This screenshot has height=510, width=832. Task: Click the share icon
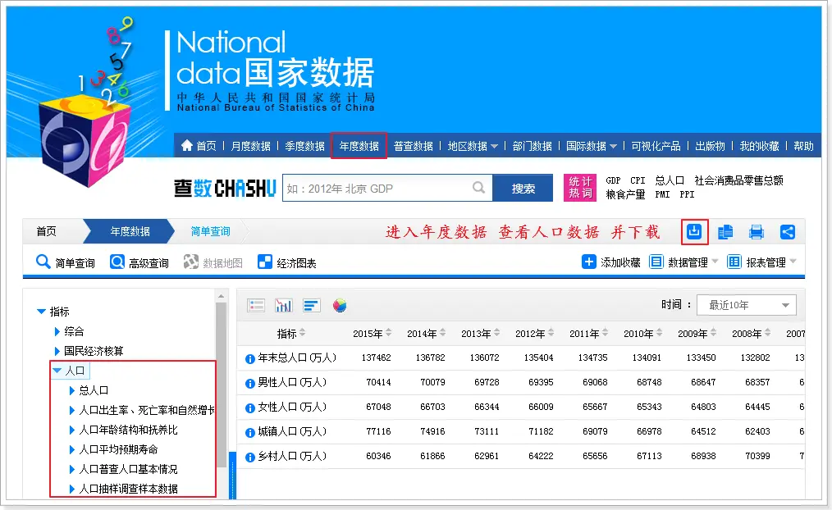788,232
